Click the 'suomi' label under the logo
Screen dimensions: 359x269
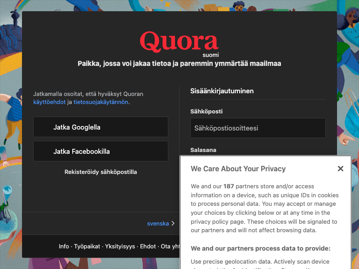[x=210, y=55]
